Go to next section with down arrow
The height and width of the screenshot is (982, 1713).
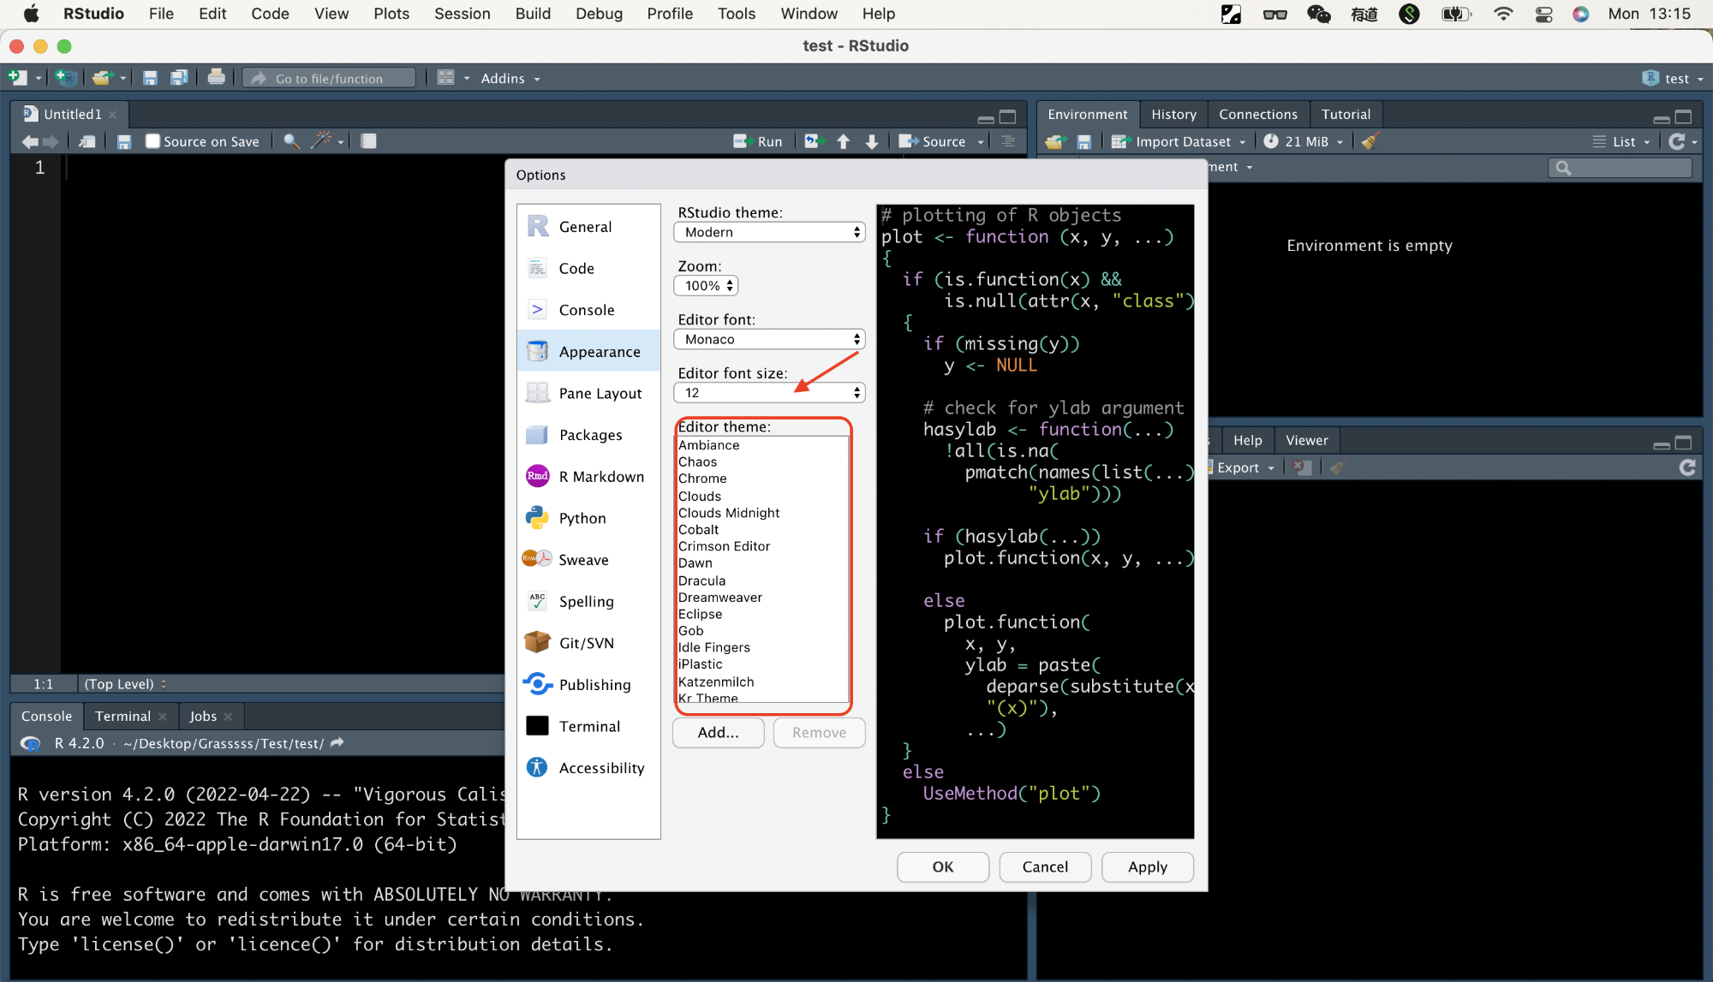(x=872, y=142)
